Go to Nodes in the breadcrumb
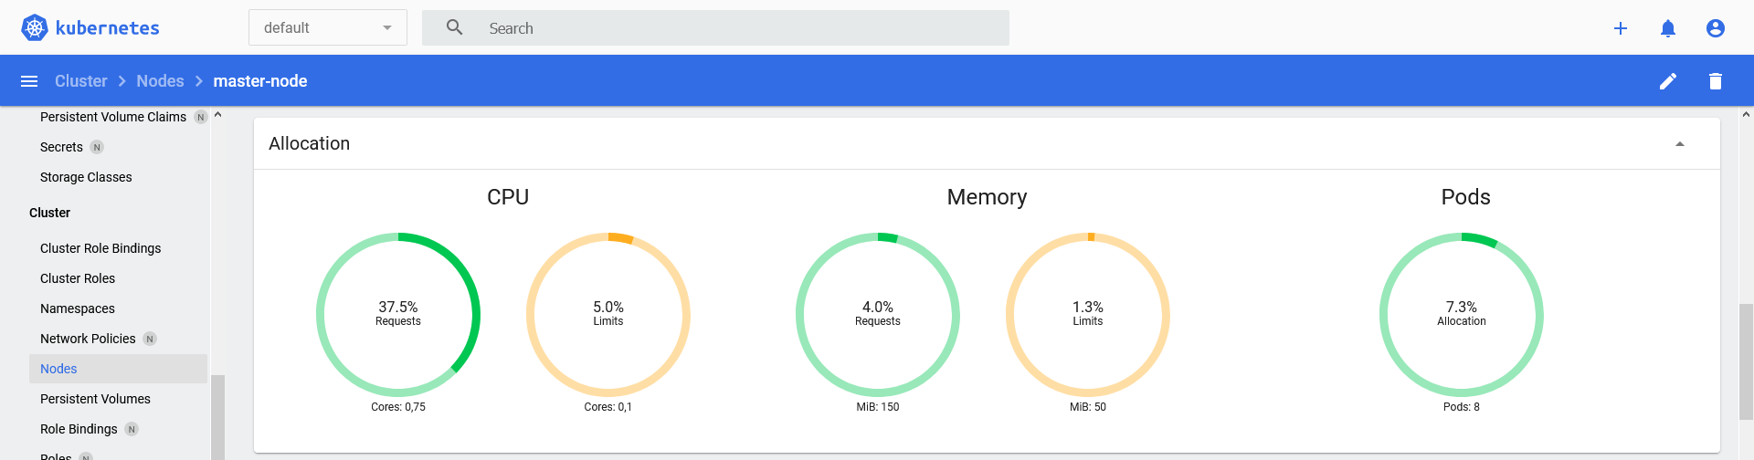1754x460 pixels. click(x=160, y=81)
